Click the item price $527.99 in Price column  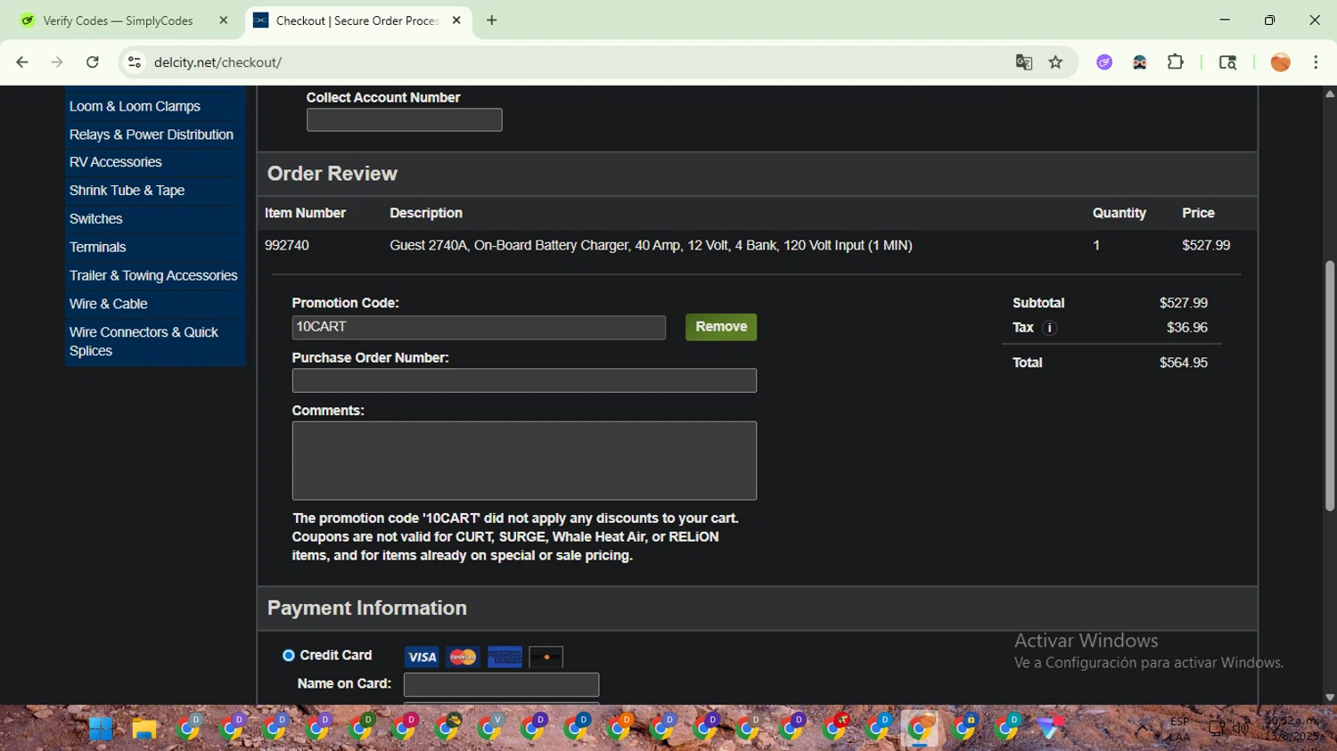click(x=1206, y=245)
